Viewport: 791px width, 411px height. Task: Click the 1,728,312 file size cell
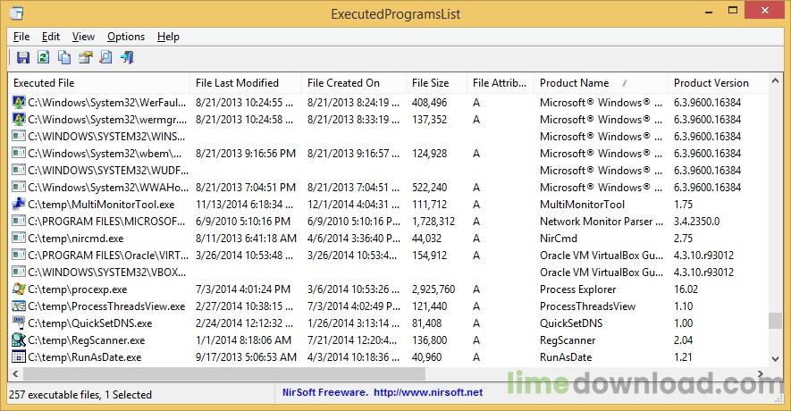pyautogui.click(x=433, y=222)
